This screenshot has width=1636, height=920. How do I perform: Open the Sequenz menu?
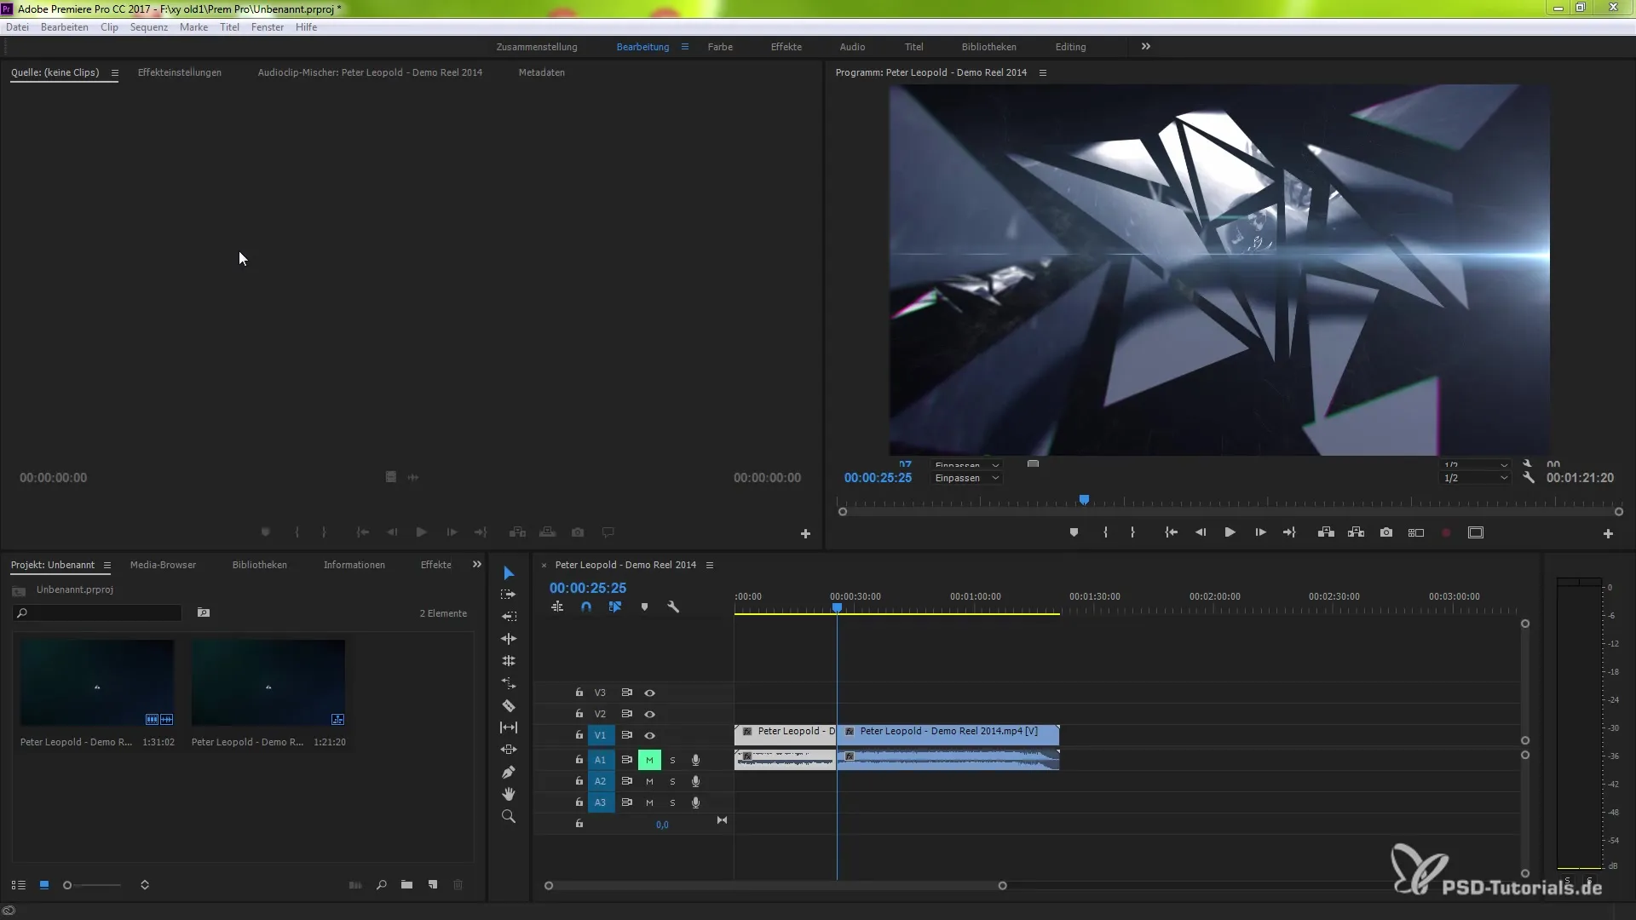(148, 27)
